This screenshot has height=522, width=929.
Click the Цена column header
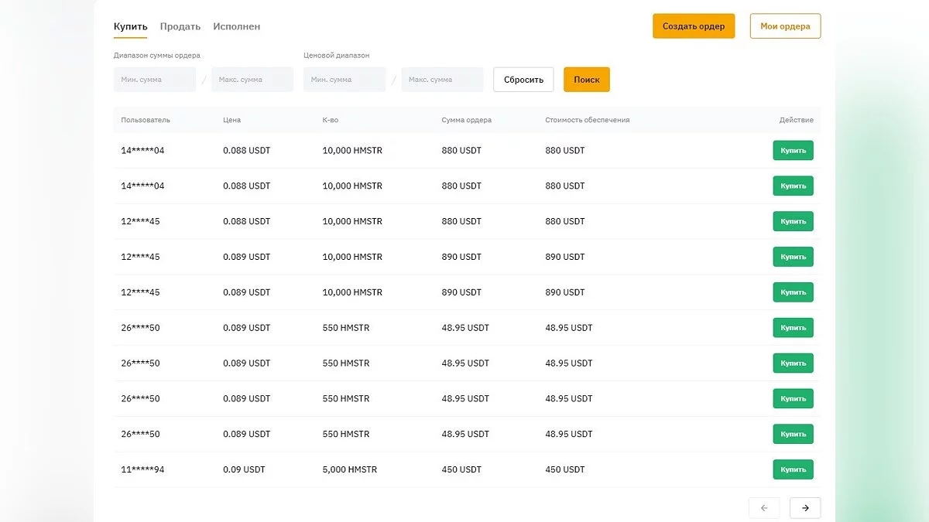(x=231, y=120)
